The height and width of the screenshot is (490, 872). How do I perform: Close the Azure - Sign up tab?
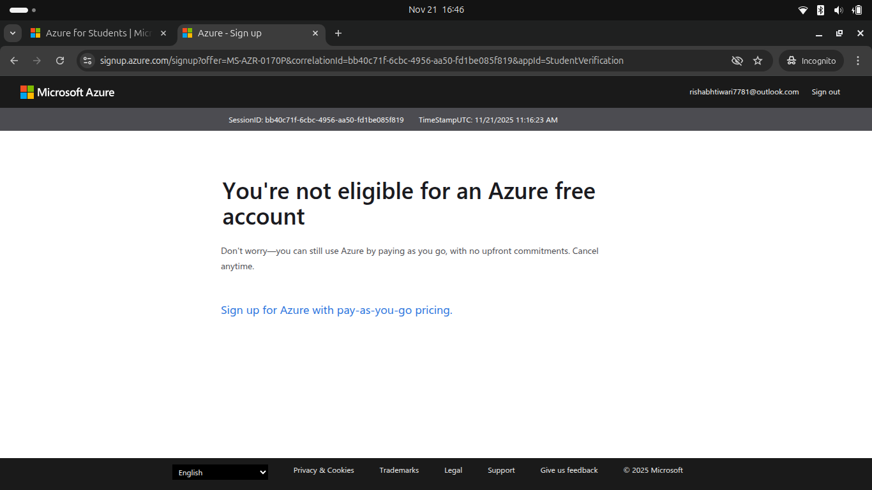315,33
